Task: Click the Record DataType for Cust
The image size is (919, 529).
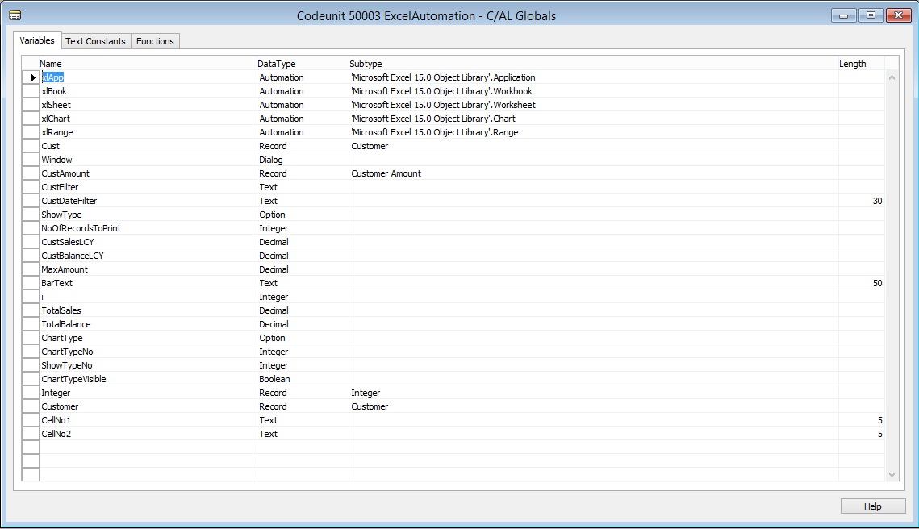Action: pyautogui.click(x=273, y=146)
